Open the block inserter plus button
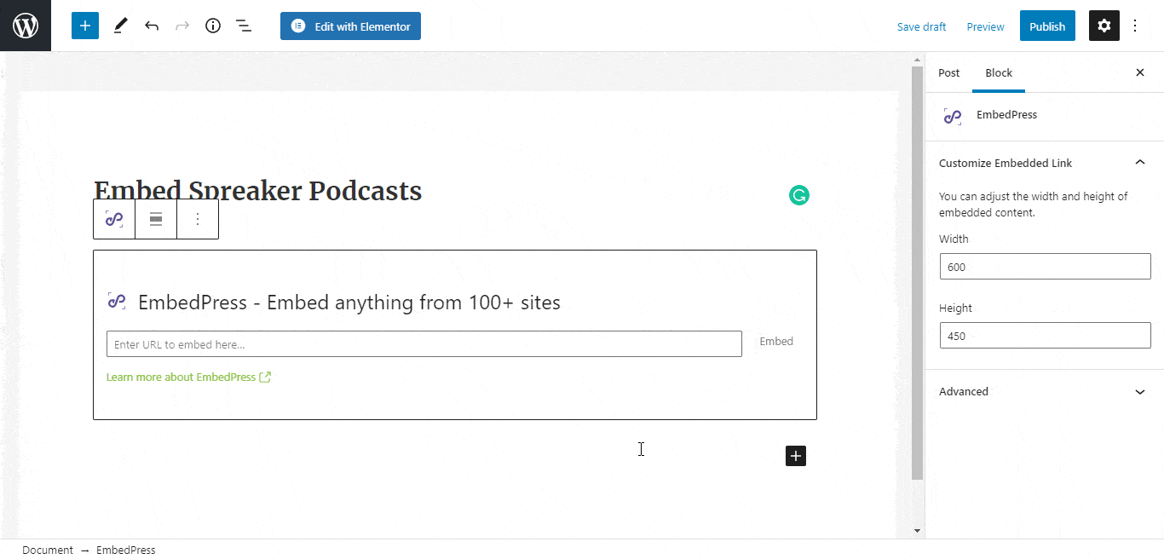This screenshot has height=559, width=1164. point(85,26)
